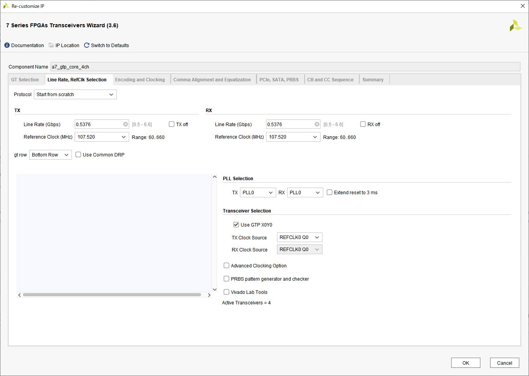Screen dimensions: 529x376
Task: Open the Protocol dropdown
Action: [75, 95]
